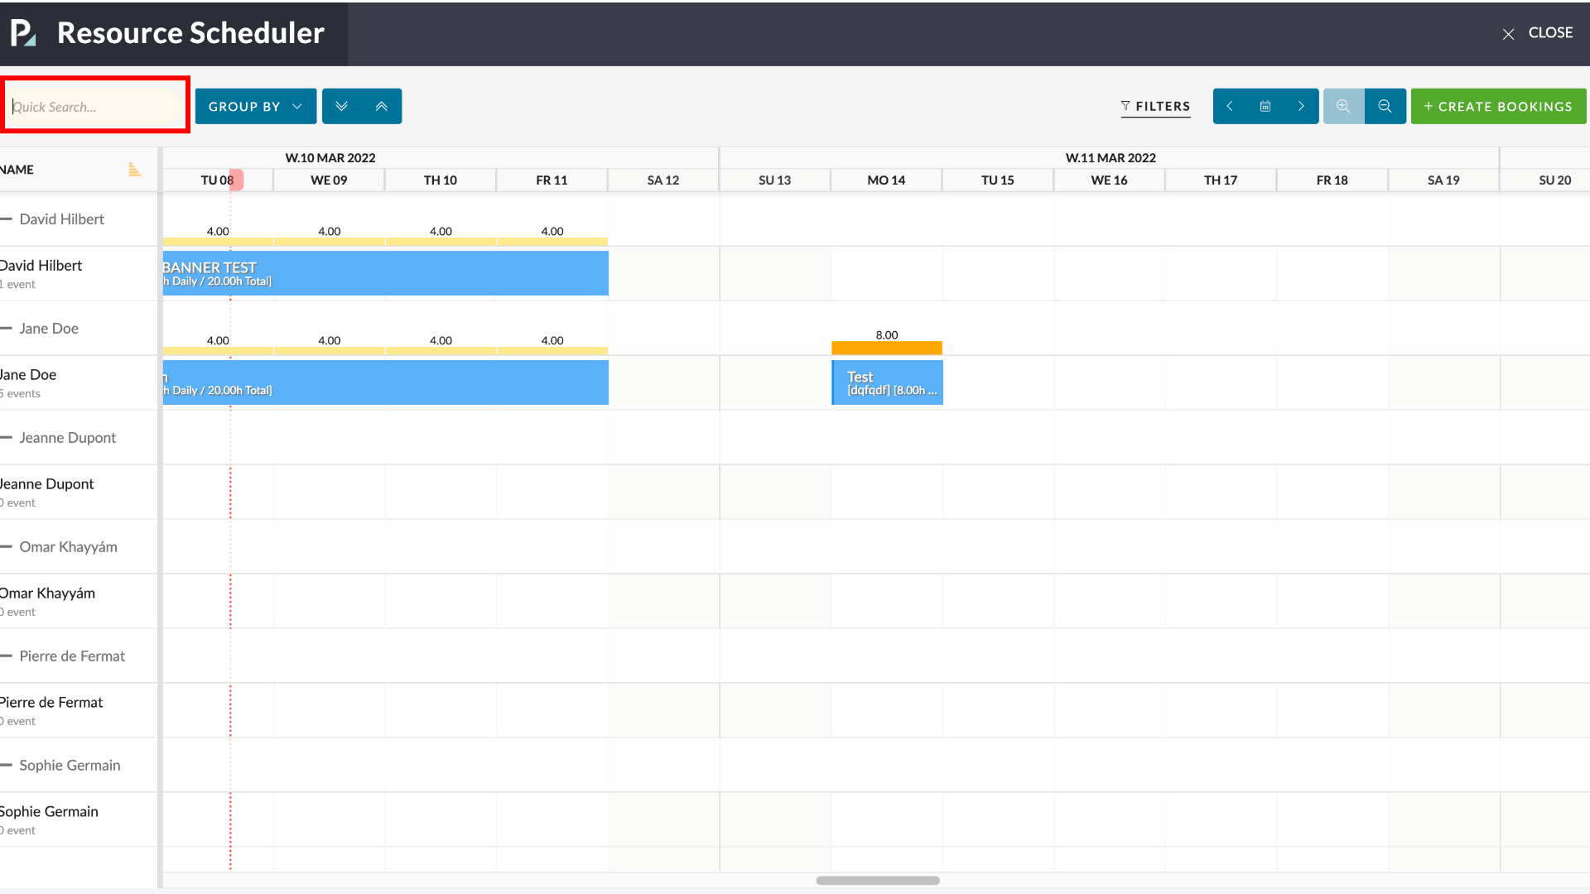Select the Jeanne Dupont resource row
This screenshot has height=894, width=1590.
pos(79,492)
